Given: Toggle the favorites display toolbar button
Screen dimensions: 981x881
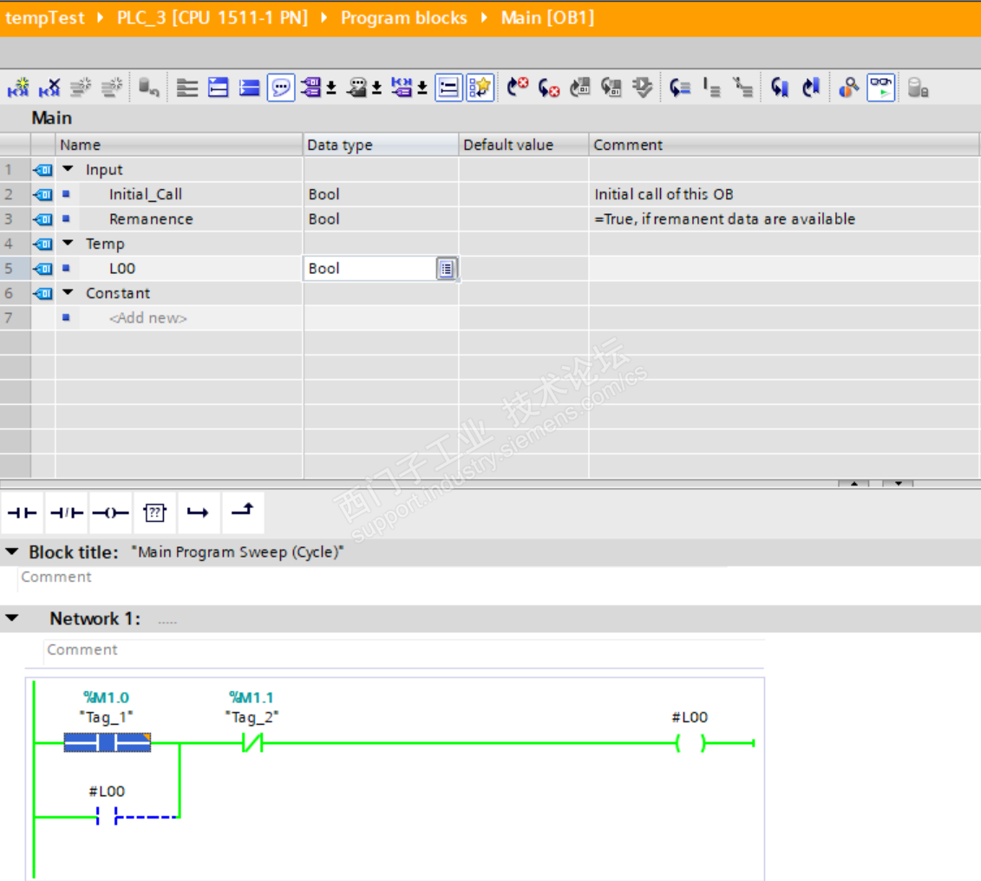Looking at the screenshot, I should click(480, 88).
